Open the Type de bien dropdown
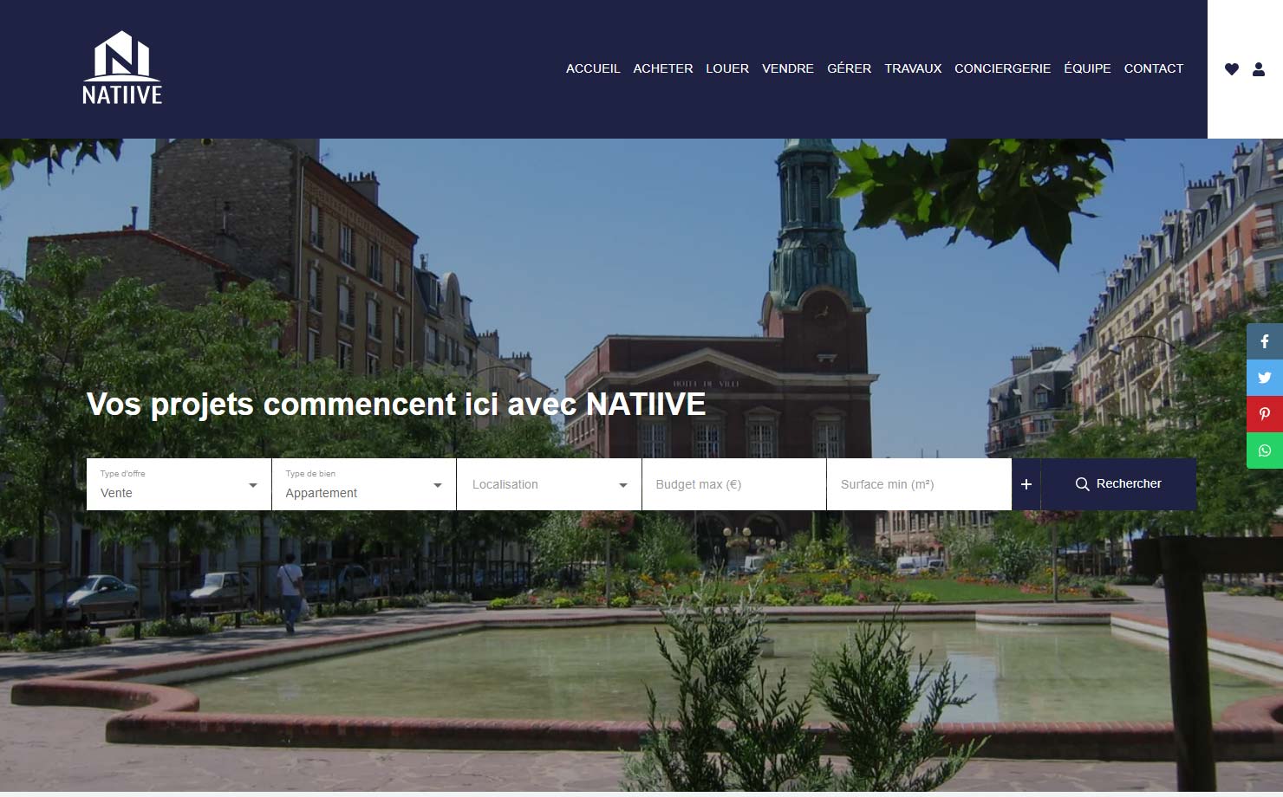The width and height of the screenshot is (1283, 797). (364, 484)
